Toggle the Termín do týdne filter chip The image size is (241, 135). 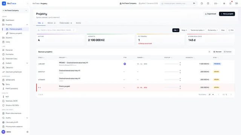coord(197,30)
